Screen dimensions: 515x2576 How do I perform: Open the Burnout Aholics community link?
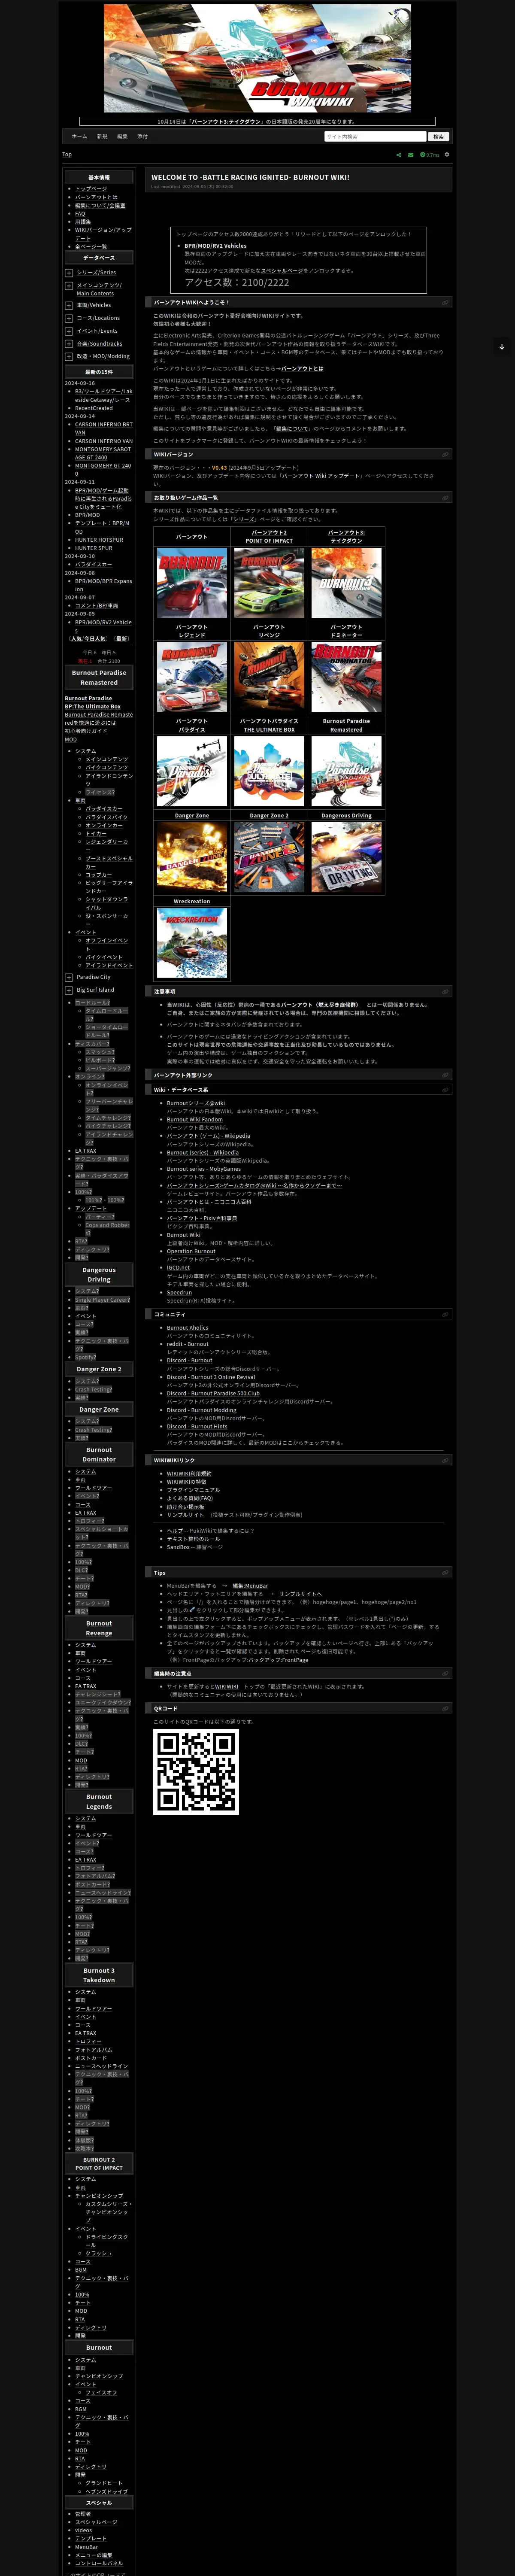coord(188,1328)
